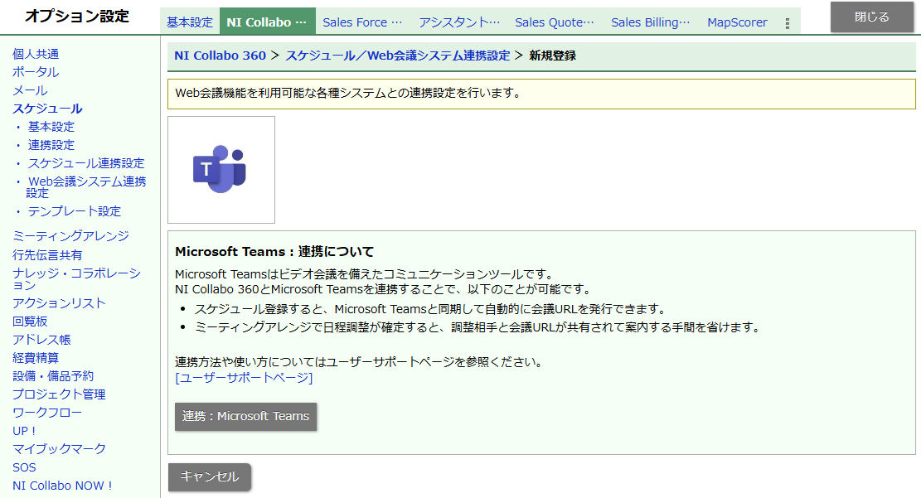Open ワークフロー in the sidebar
The width and height of the screenshot is (921, 498).
[x=47, y=413]
